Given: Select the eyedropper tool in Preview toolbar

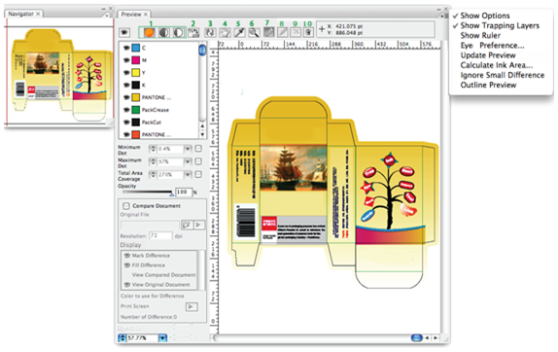Looking at the screenshot, I should tap(239, 33).
